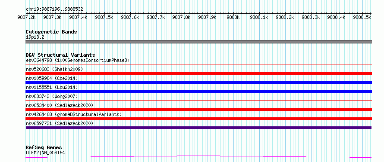Viewport: 384px width, 162px height.
Task: Open the nsv1155551 (Lou2014) label
Action: coord(52,87)
